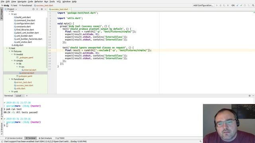
Task: Toggle the Favorites side tool button
Action: click(2, 114)
